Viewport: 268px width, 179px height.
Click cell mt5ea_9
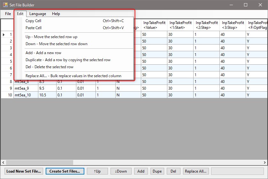[x=26, y=88]
